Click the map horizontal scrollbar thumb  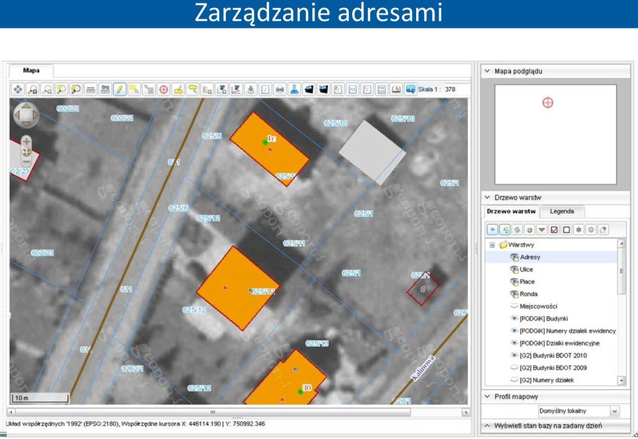(213, 412)
